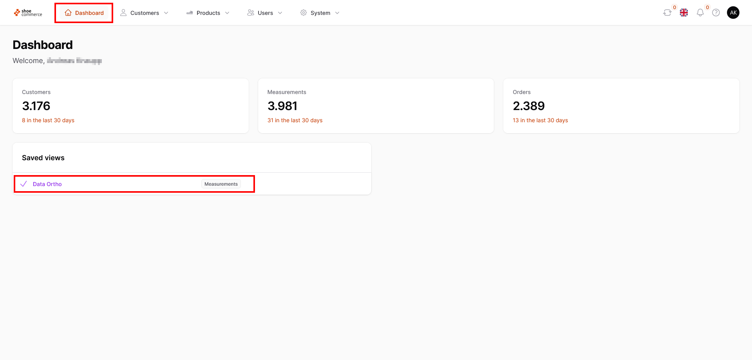Click the Users group icon
Image resolution: width=752 pixels, height=360 pixels.
tap(251, 13)
